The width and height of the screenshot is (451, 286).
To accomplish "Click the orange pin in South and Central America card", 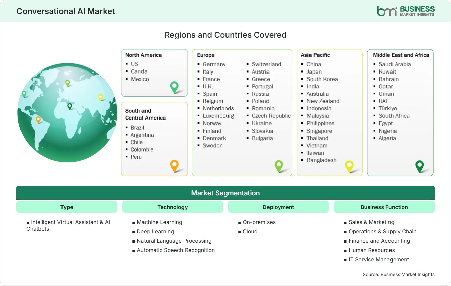I will tap(174, 166).
